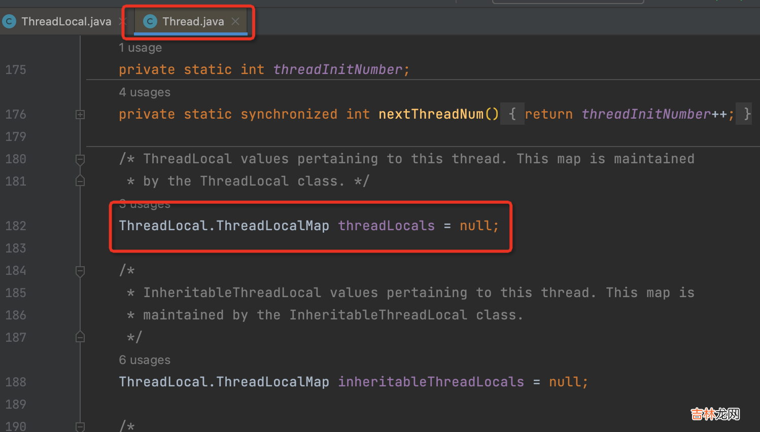Screen dimensions: 760x432
Task: Select the Thread.java editor tab
Action: [x=193, y=21]
